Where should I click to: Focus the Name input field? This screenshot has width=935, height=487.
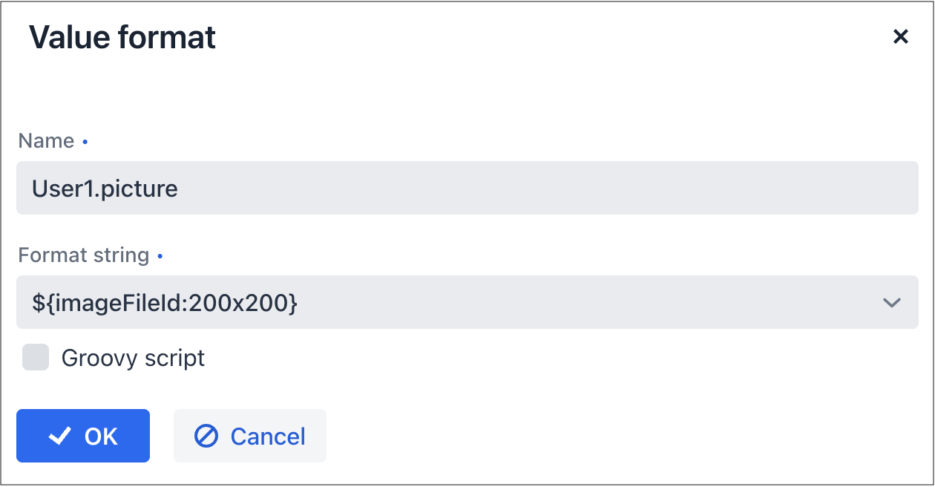point(467,189)
